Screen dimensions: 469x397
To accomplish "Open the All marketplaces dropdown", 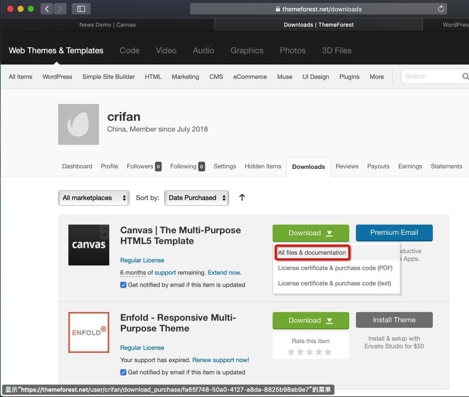I will click(94, 198).
